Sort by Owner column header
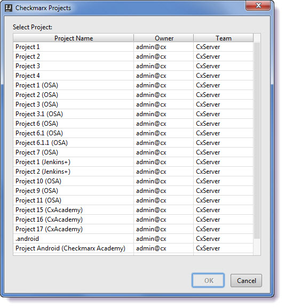The height and width of the screenshot is (308, 285). [x=164, y=38]
